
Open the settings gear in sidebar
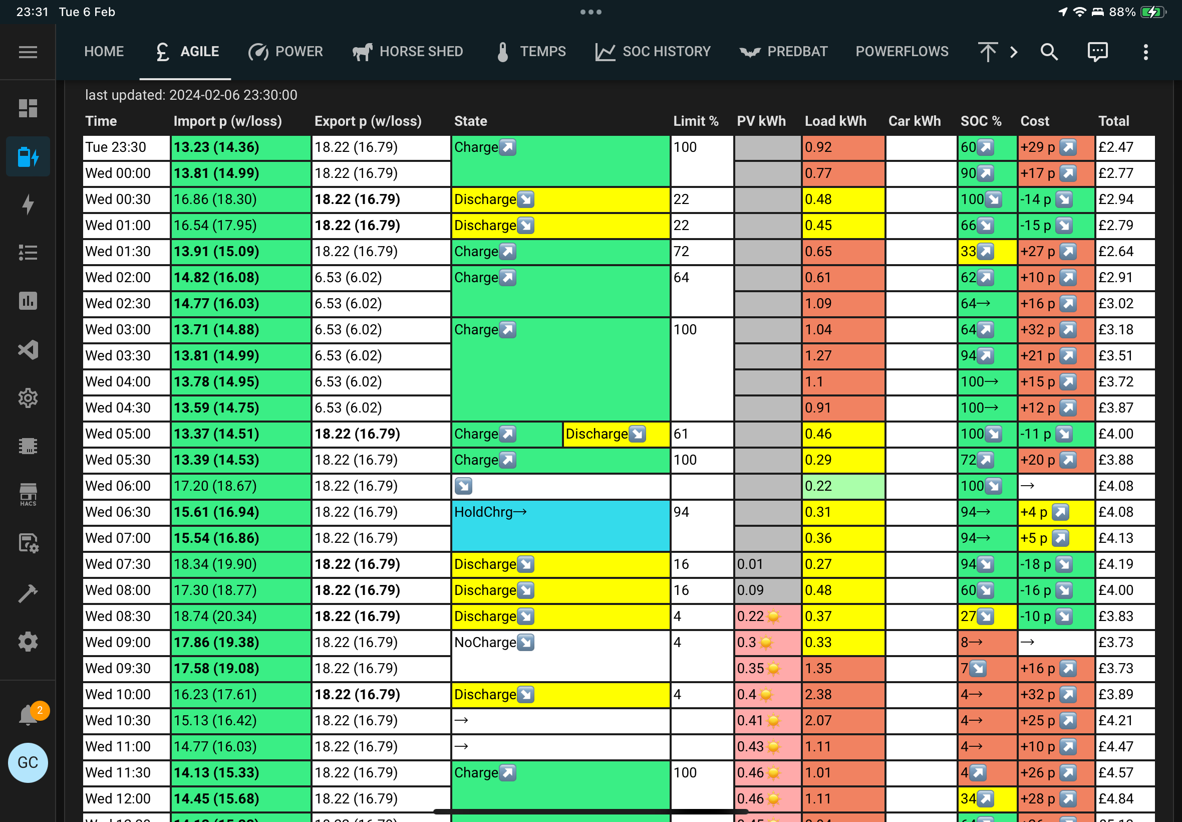pos(28,642)
